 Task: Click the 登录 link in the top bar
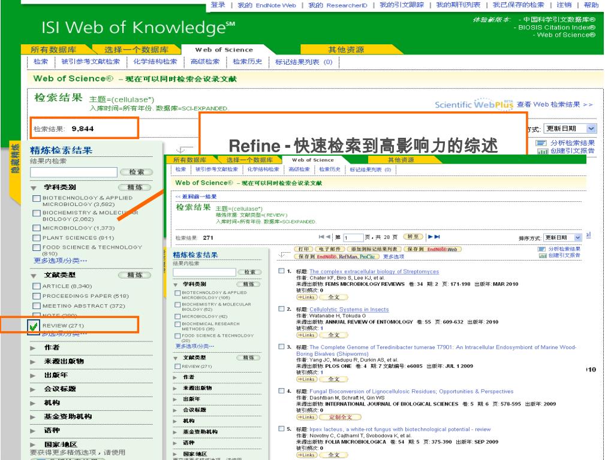coord(218,5)
